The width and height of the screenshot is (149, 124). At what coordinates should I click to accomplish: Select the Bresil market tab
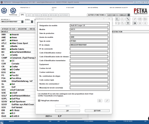(32, 29)
